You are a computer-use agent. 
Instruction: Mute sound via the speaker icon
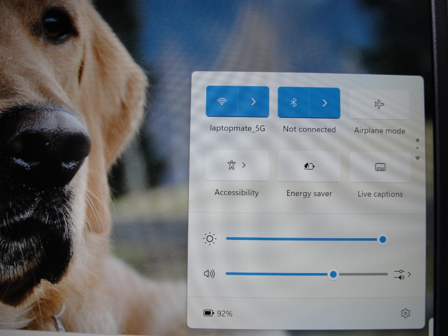click(x=209, y=274)
